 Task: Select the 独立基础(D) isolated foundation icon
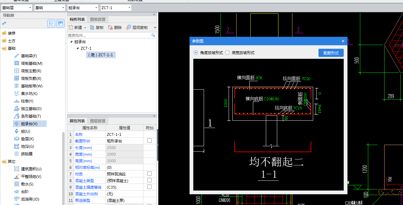coord(17,109)
